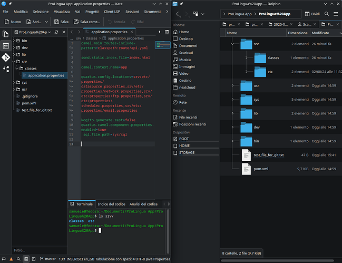The image size is (342, 263).
Task: Open Documenti in Dolphin's places sidebar
Action: pos(188,46)
